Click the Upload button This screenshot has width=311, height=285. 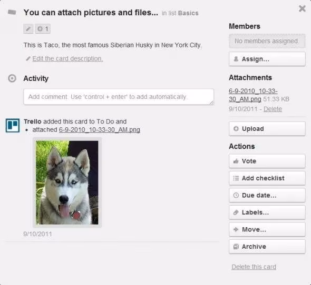click(267, 129)
